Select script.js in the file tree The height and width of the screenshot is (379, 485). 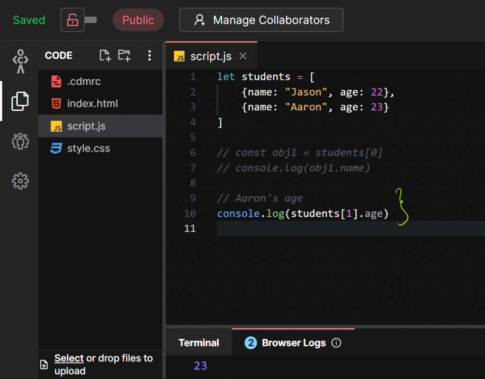click(x=100, y=126)
